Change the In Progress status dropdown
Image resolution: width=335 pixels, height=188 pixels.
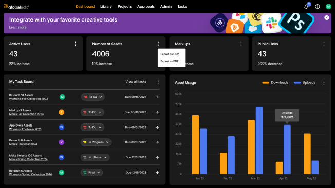pyautogui.click(x=96, y=142)
